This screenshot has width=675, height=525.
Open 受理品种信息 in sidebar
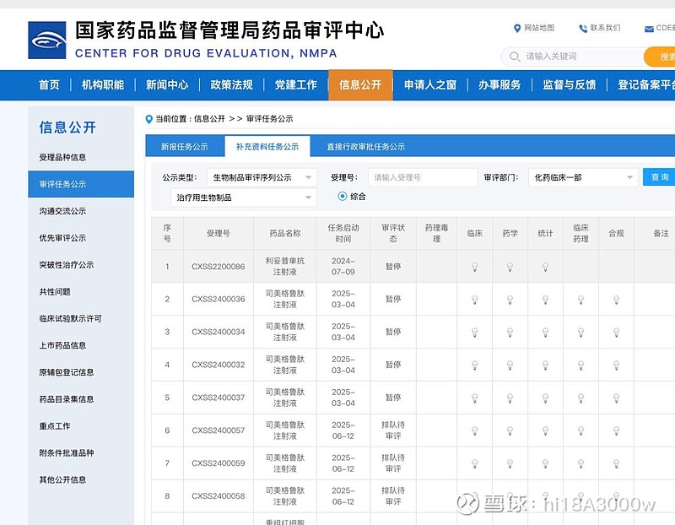[62, 157]
